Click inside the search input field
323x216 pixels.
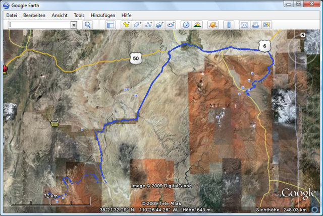coord(39,25)
